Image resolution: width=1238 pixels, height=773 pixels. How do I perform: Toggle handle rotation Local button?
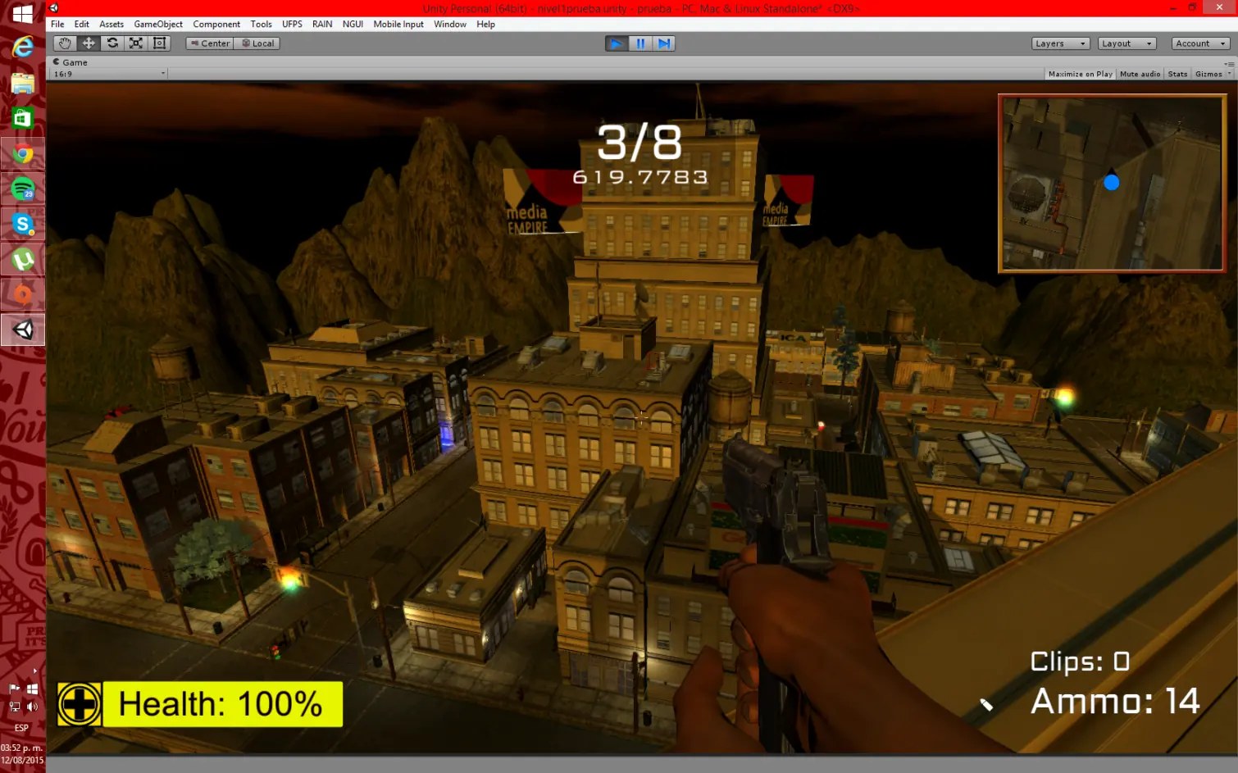(257, 43)
